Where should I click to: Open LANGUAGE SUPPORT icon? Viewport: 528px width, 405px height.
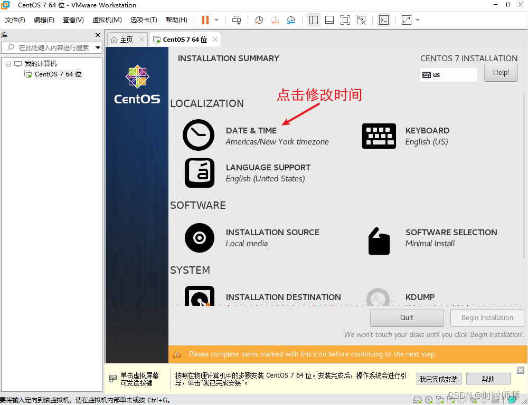coord(200,173)
